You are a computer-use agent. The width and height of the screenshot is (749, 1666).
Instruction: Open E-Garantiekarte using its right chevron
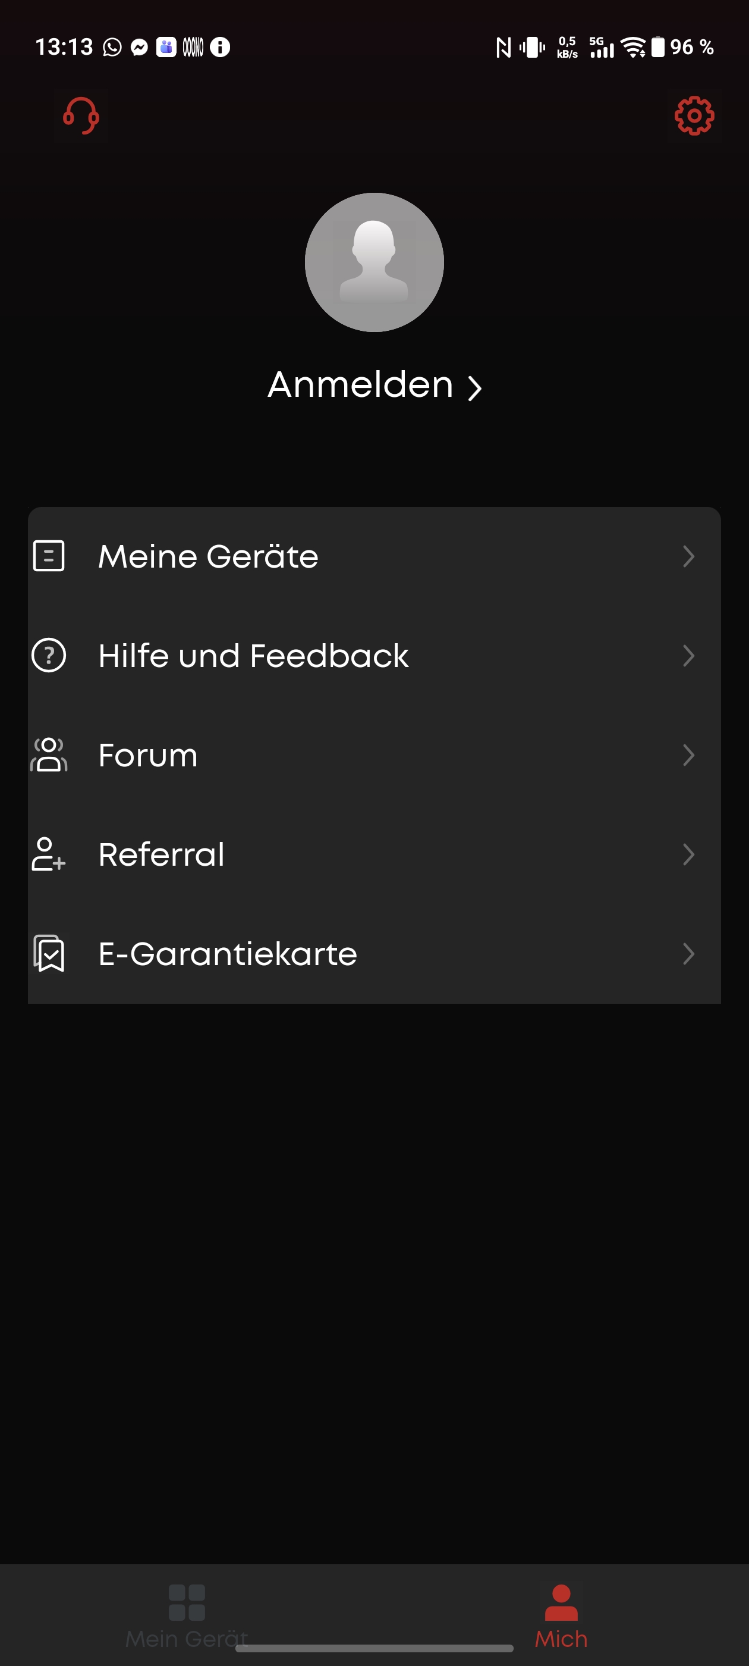pos(688,953)
